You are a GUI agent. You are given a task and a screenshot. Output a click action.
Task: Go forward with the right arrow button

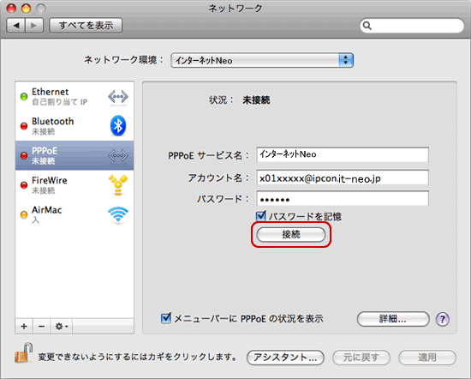34,25
